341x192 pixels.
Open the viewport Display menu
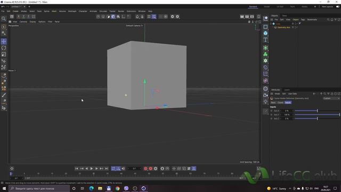(33, 22)
